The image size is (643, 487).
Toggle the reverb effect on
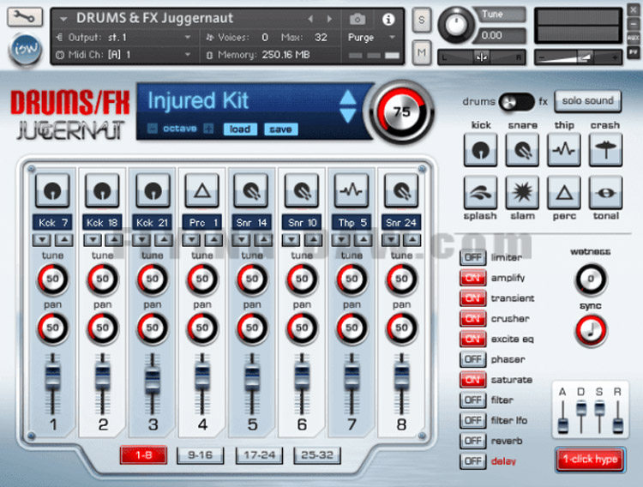(472, 441)
